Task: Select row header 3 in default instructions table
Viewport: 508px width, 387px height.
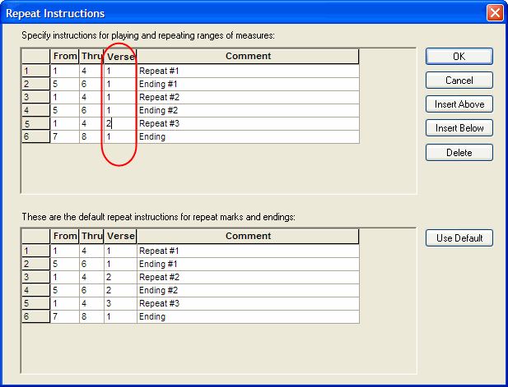Action: 35,277
